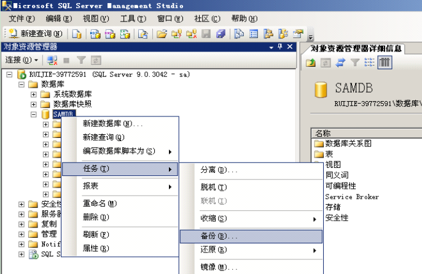Choose 新建数据库 in context menu

(120, 124)
